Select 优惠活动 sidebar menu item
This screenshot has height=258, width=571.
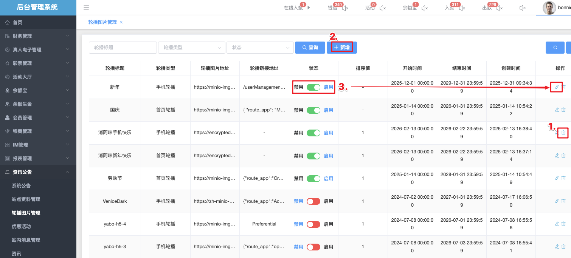coord(21,227)
